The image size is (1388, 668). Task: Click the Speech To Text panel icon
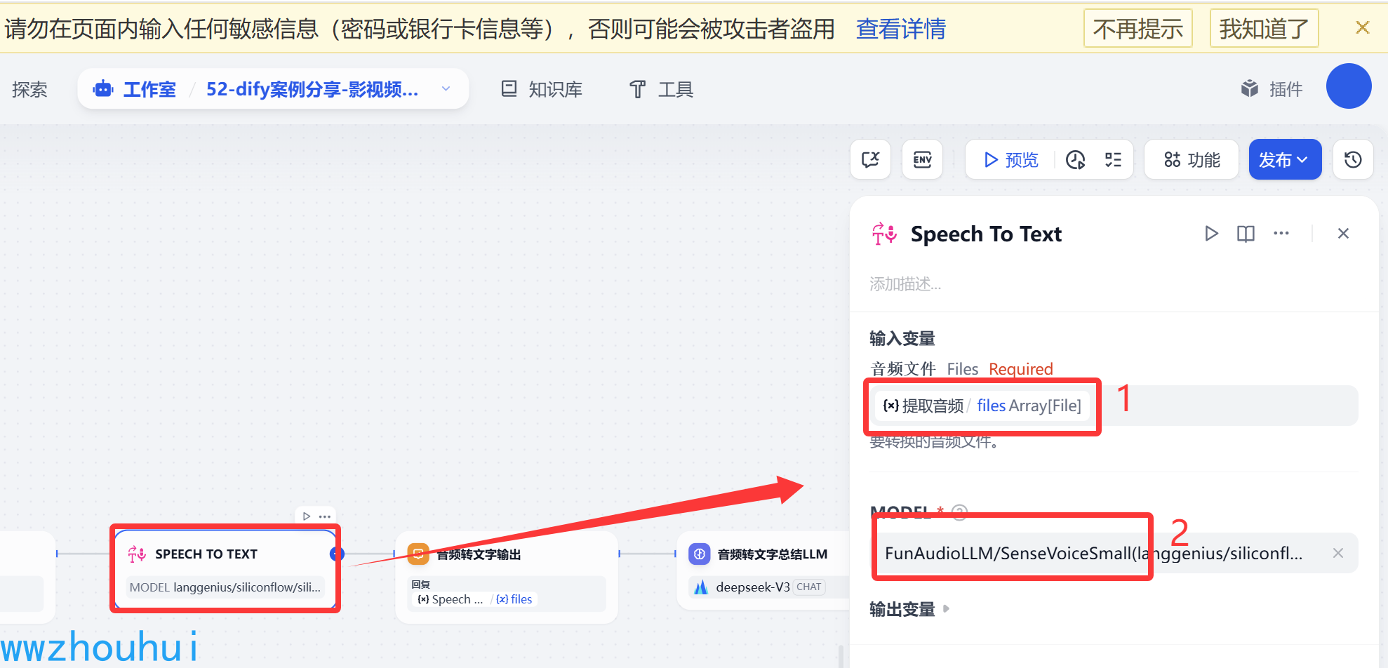click(884, 234)
